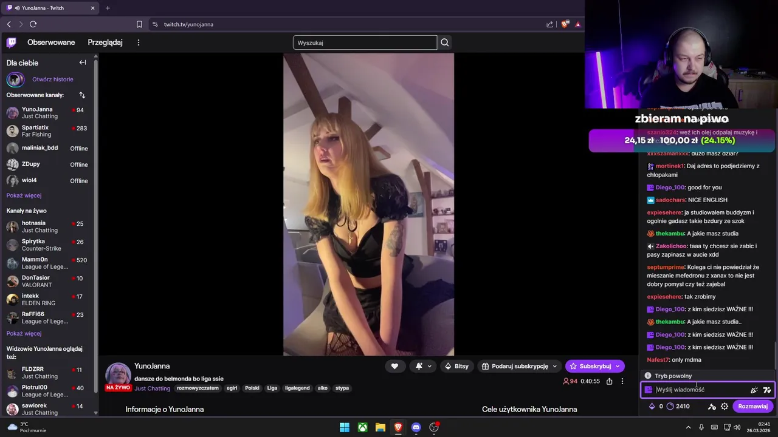Collapse the Dla ciebie sidebar
778x437 pixels.
[83, 63]
